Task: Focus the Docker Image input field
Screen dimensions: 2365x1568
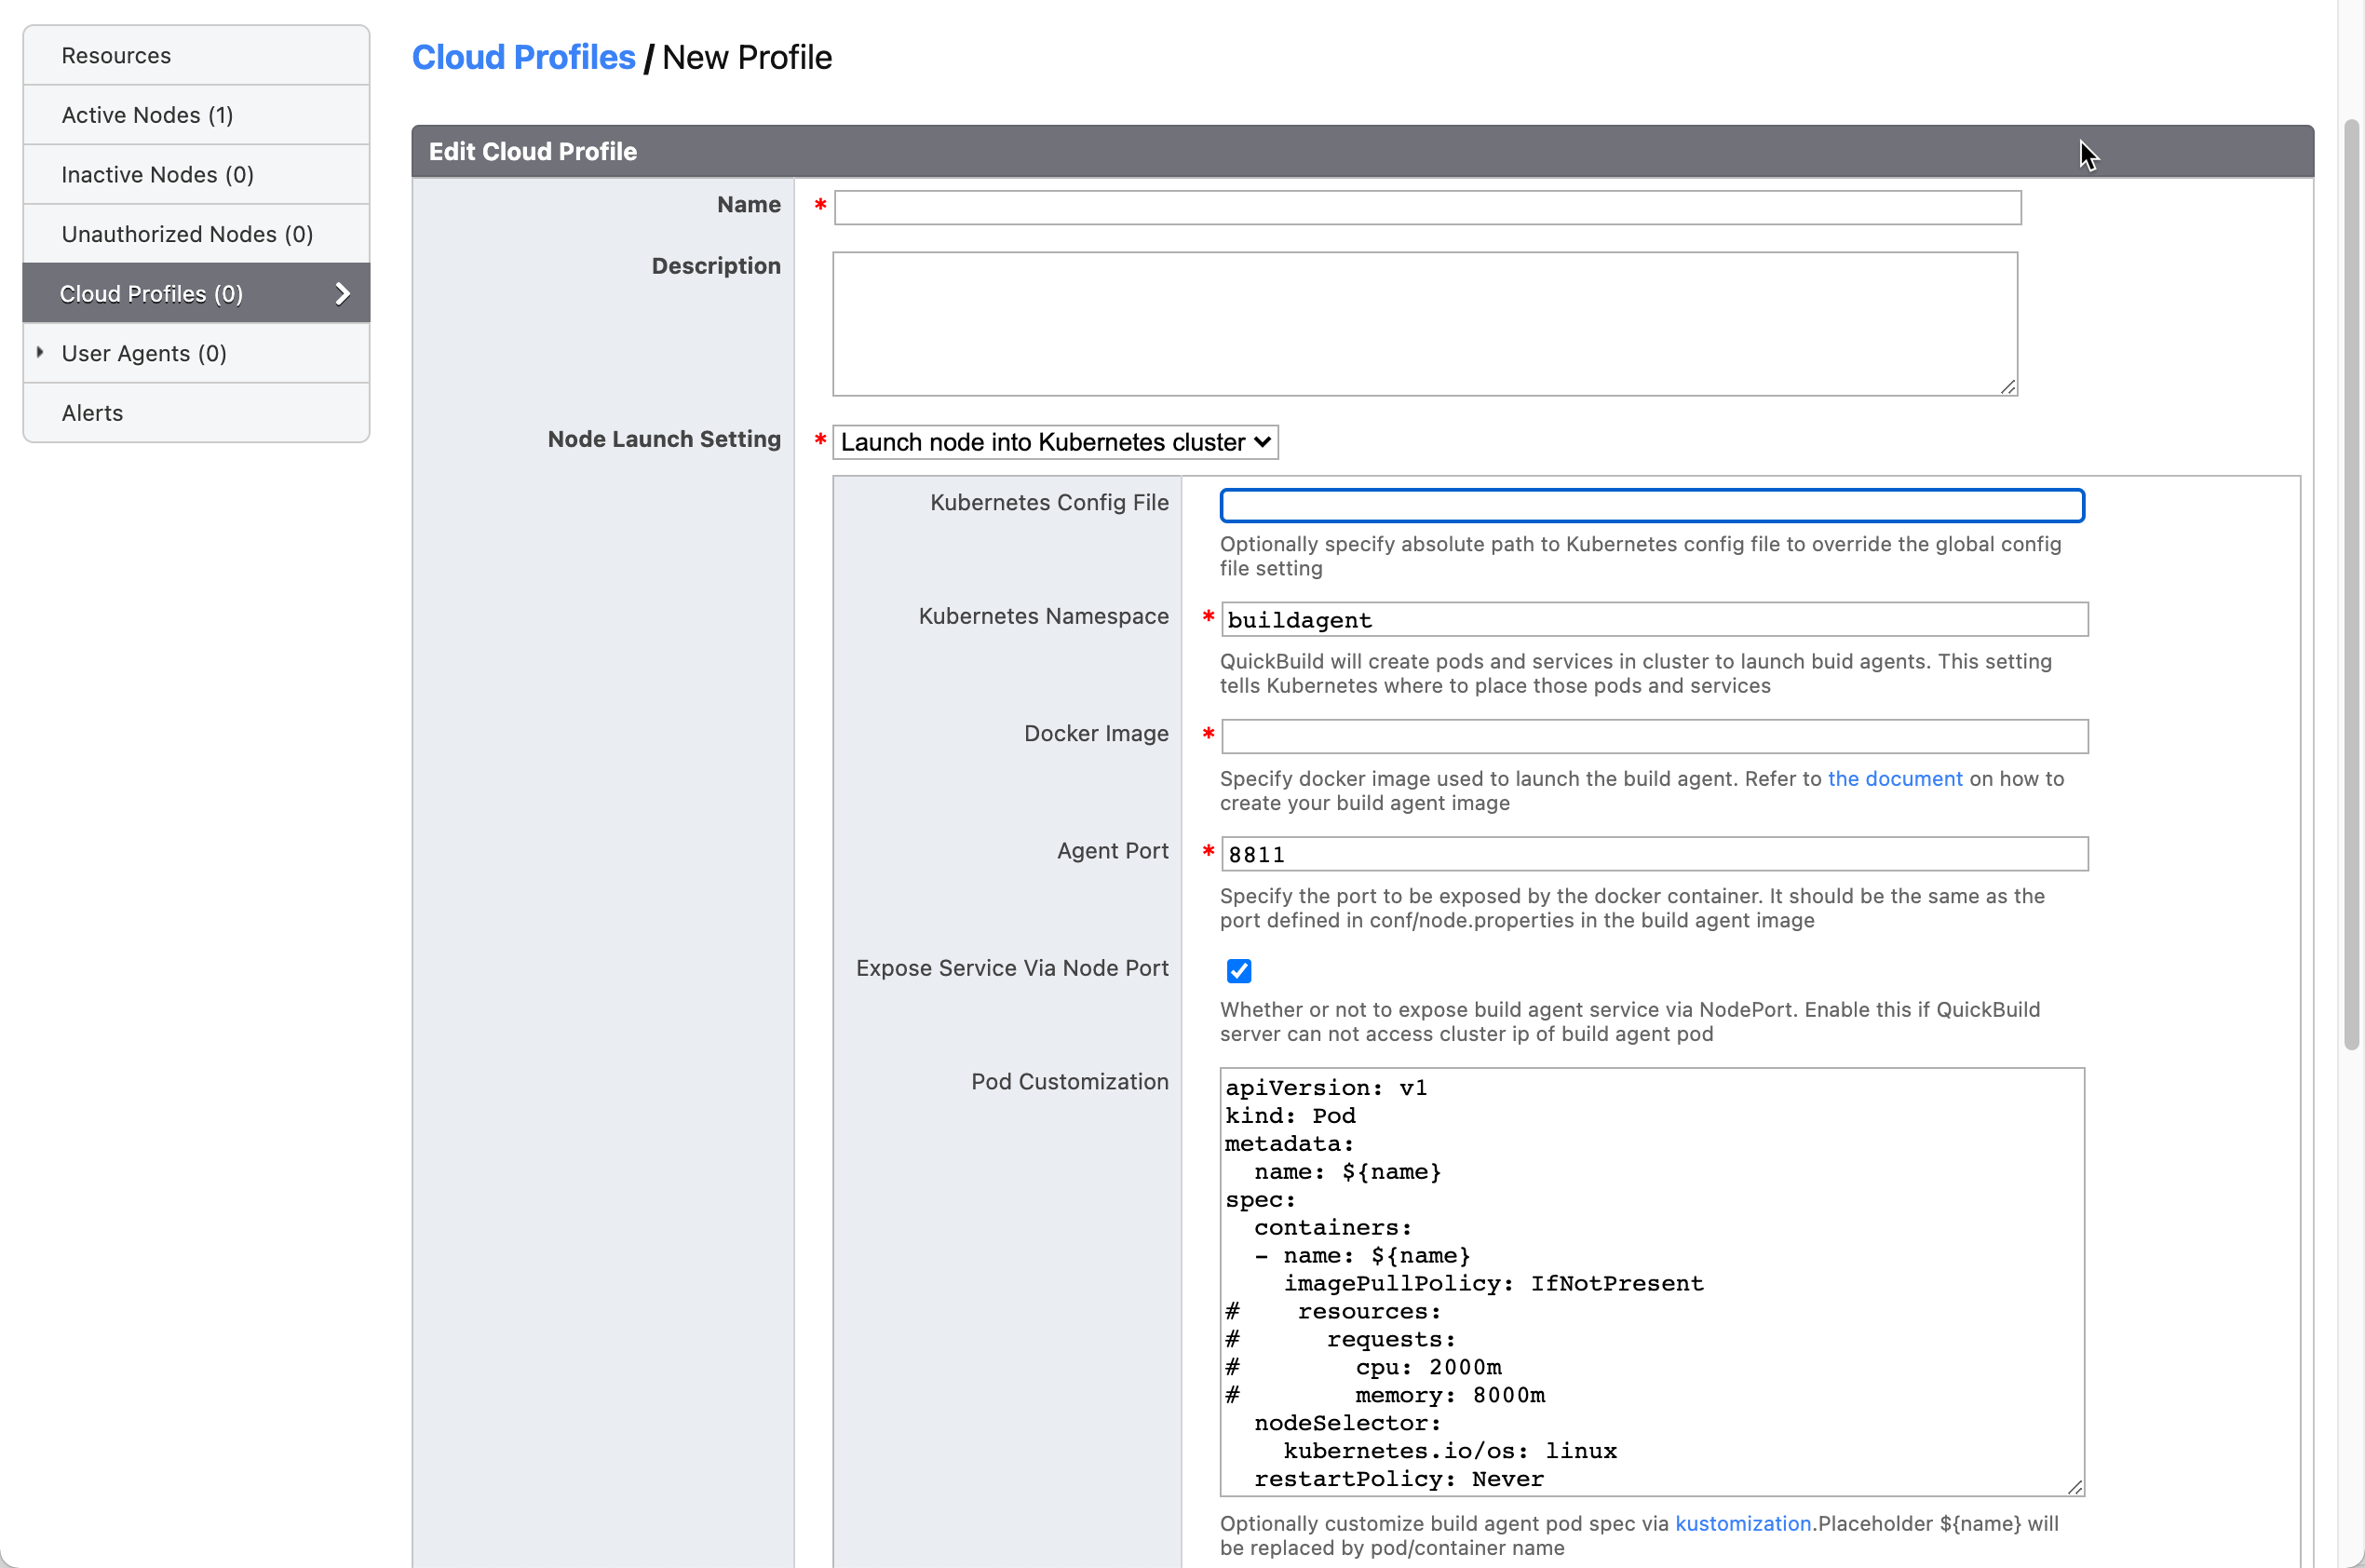Action: pyautogui.click(x=1654, y=736)
